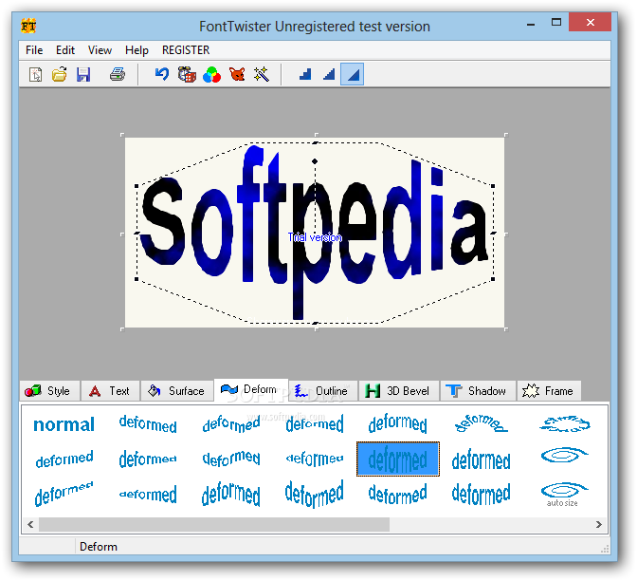The image size is (637, 581).
Task: Click the Softpedia text object on canvas
Action: coord(314,232)
